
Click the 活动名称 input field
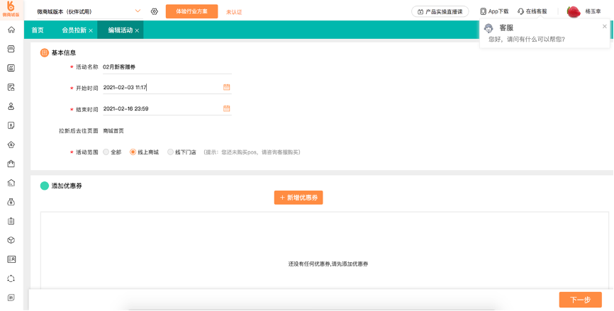click(x=167, y=67)
